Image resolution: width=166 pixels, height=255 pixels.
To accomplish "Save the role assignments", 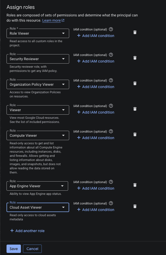I will (14, 249).
